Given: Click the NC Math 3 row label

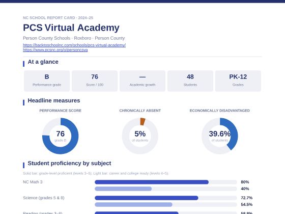Looking at the screenshot, I should (33, 182).
